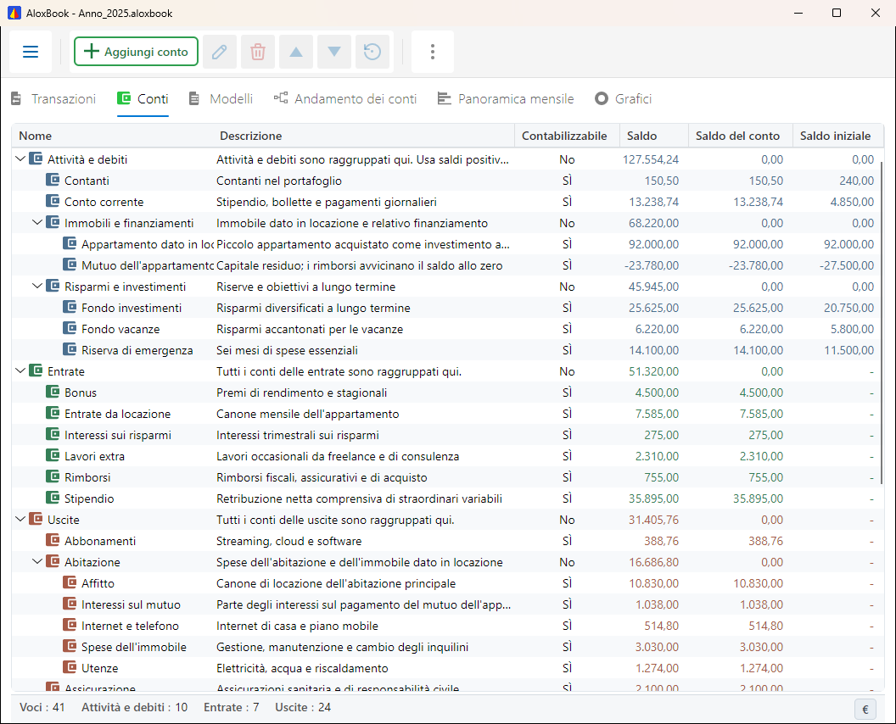Viewport: 896px width, 724px height.
Task: Click 'Voci : 41' in status bar
Action: click(x=42, y=707)
